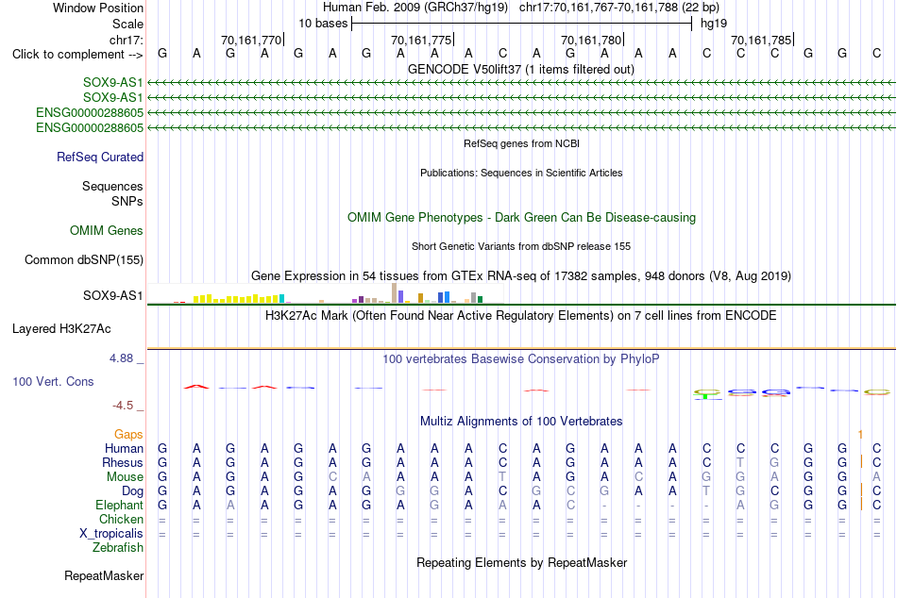
Task: Open 'Repeating Elements by RepeatMasker' title
Action: point(521,562)
